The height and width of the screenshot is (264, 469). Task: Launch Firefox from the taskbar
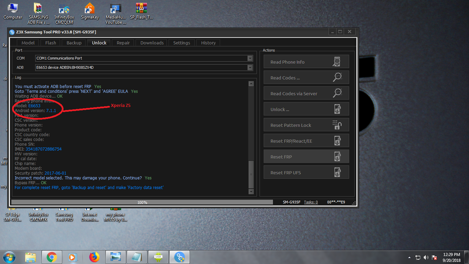tap(94, 257)
